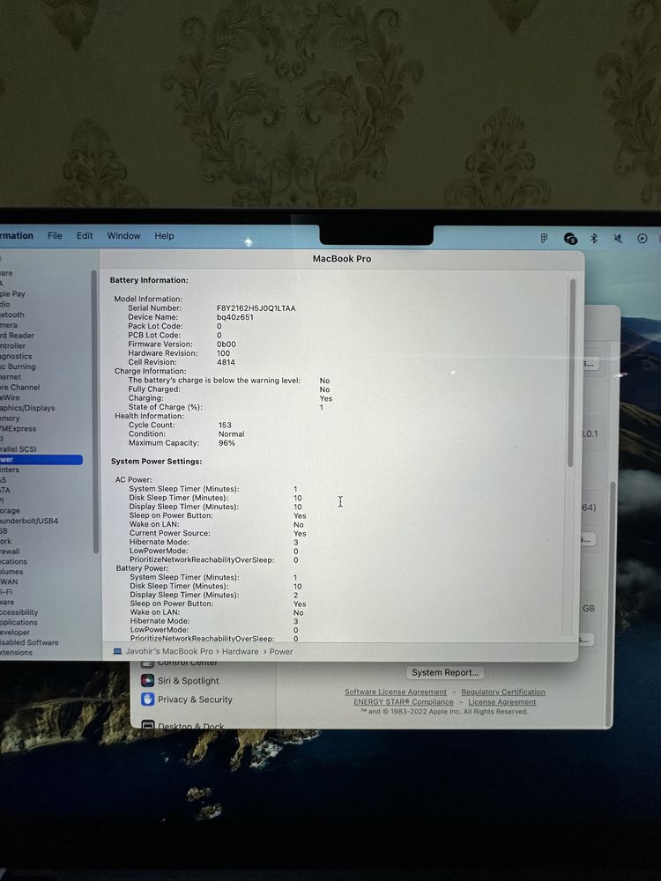
Task: Click the System Power Settings heading
Action: [156, 462]
